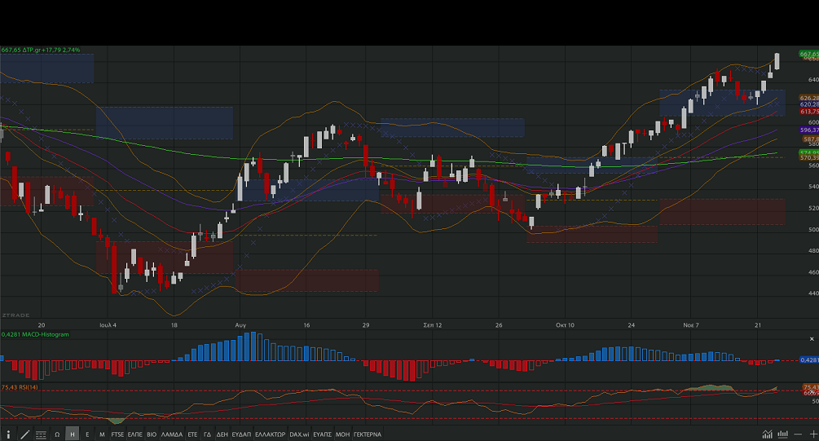This screenshot has height=441, width=819.
Task: Click the 0,4281 MACD value tag
Action: [809, 360]
